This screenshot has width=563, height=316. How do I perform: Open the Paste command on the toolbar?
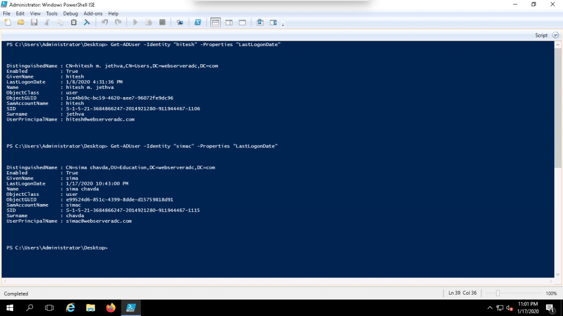(x=73, y=22)
